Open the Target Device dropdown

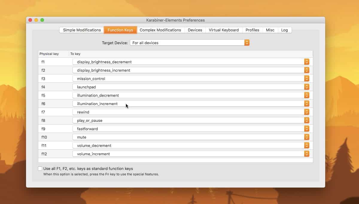click(247, 42)
